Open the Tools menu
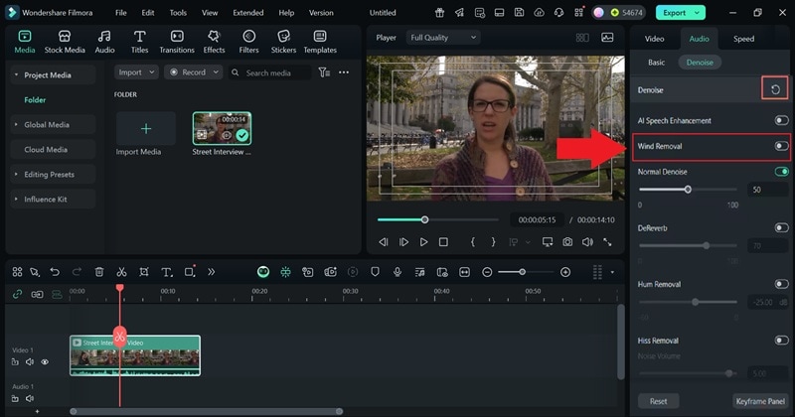The image size is (795, 417). 178,13
